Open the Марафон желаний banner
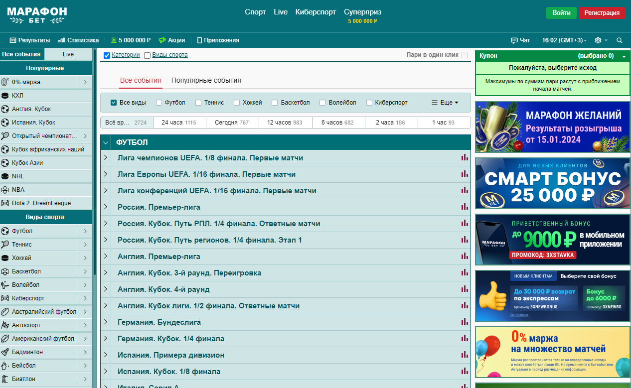 [552, 128]
